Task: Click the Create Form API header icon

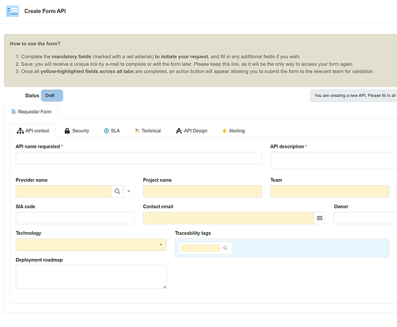Action: pyautogui.click(x=12, y=11)
